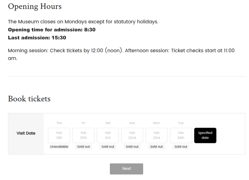The width and height of the screenshot is (249, 180).
Task: Click the Sold out label under Feb 24th
Action: pos(181,146)
